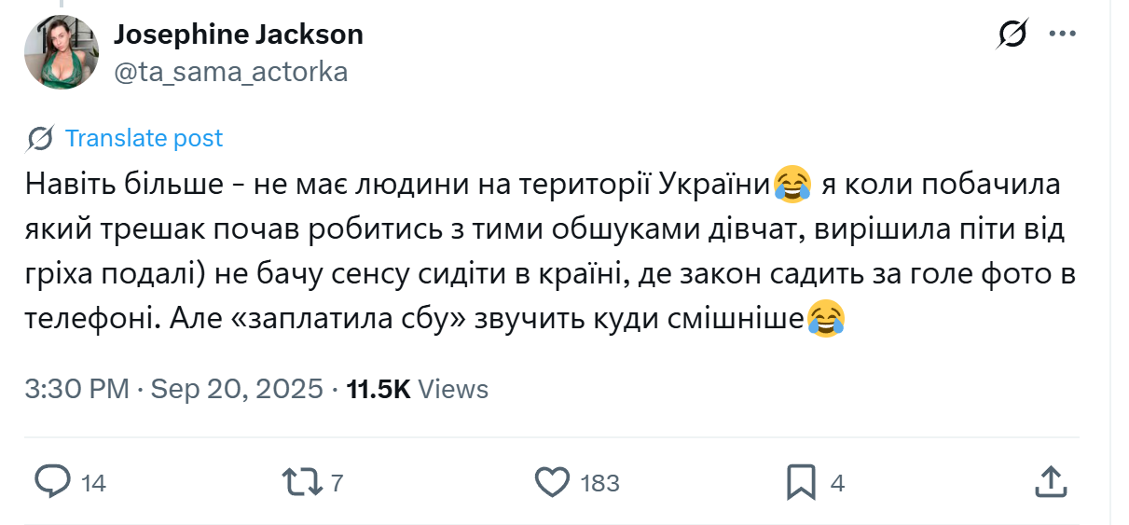Click the Josephine Jackson display name
The width and height of the screenshot is (1129, 525).
point(238,35)
